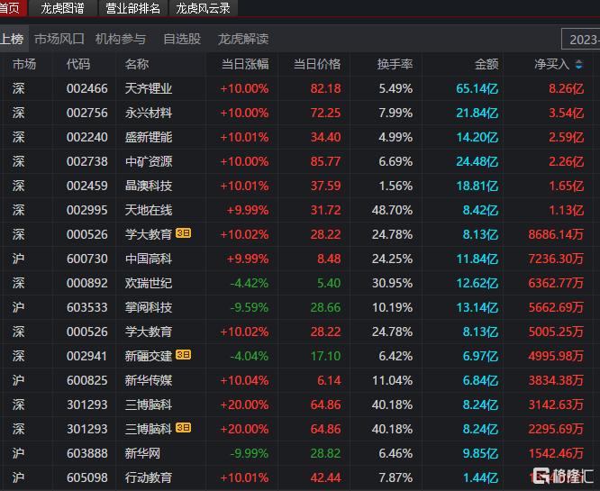600x491 pixels.
Task: Click turnover rate 48.70%
Action: click(392, 210)
